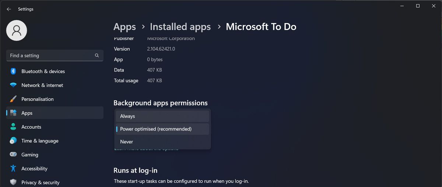Image resolution: width=442 pixels, height=187 pixels.
Task: Choose Power optimised (recommended) option
Action: click(x=162, y=129)
